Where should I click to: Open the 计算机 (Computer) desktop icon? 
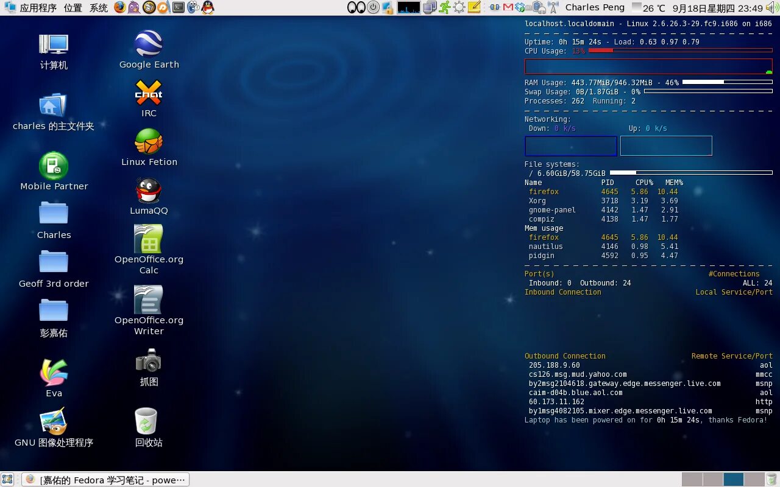[54, 52]
